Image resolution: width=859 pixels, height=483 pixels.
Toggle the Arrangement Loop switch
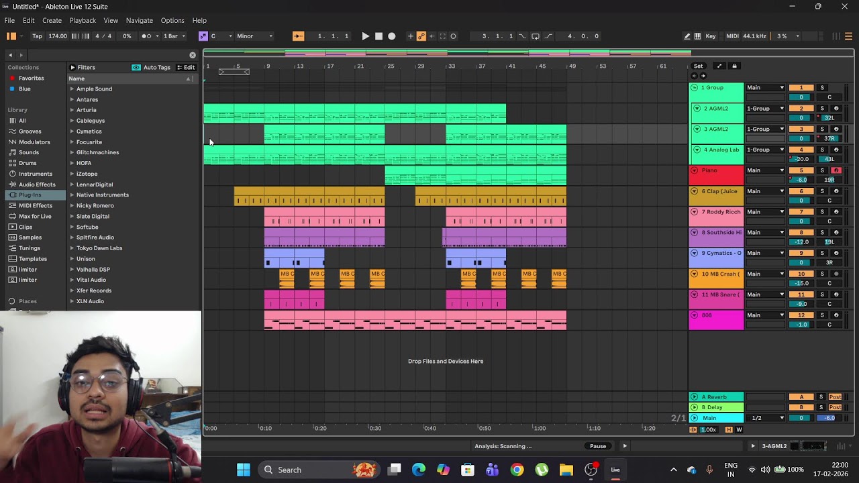[536, 36]
